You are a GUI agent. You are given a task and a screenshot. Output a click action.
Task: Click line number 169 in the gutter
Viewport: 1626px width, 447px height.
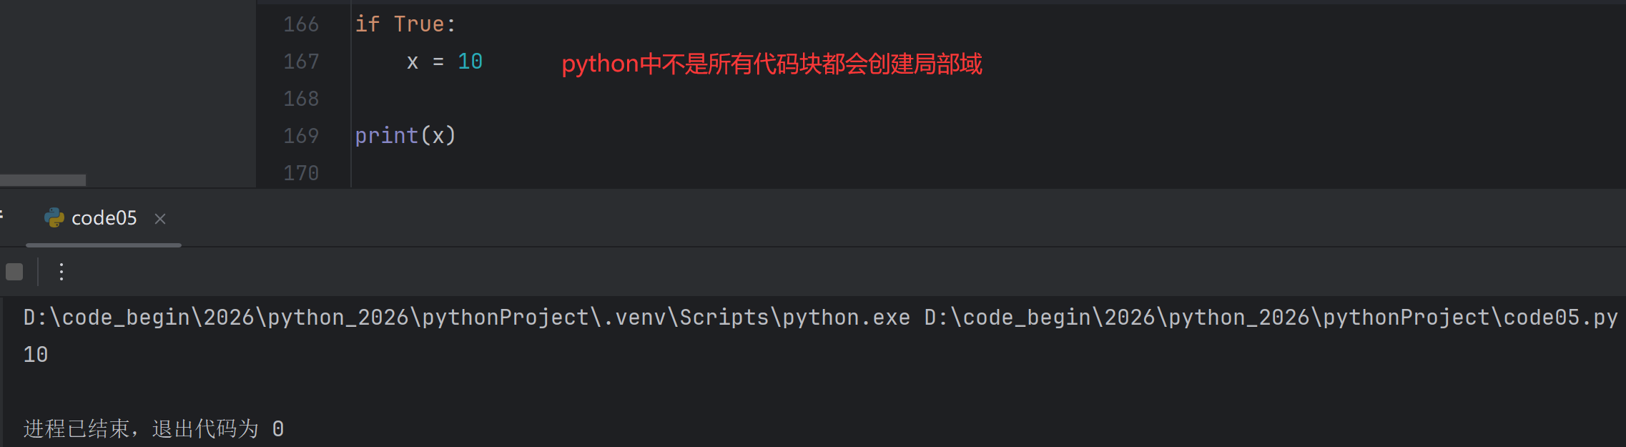(301, 136)
